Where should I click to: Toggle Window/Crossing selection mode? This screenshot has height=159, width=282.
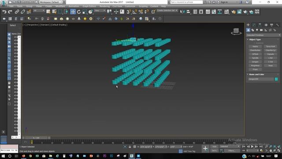(66, 12)
